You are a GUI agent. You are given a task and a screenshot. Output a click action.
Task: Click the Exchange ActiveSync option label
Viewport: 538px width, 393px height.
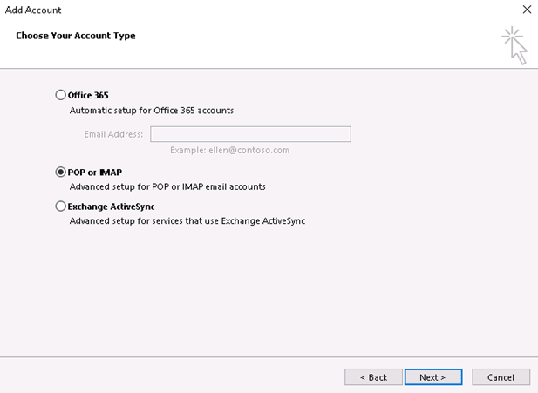111,207
